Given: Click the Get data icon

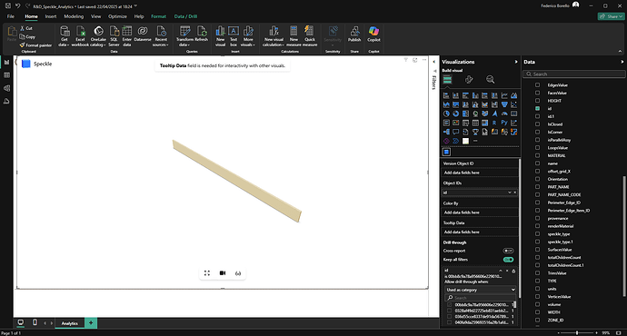Looking at the screenshot, I should click(x=64, y=36).
